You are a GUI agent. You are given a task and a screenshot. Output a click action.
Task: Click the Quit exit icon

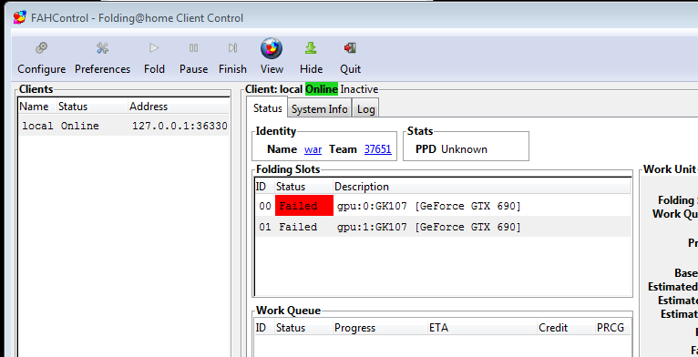click(350, 47)
